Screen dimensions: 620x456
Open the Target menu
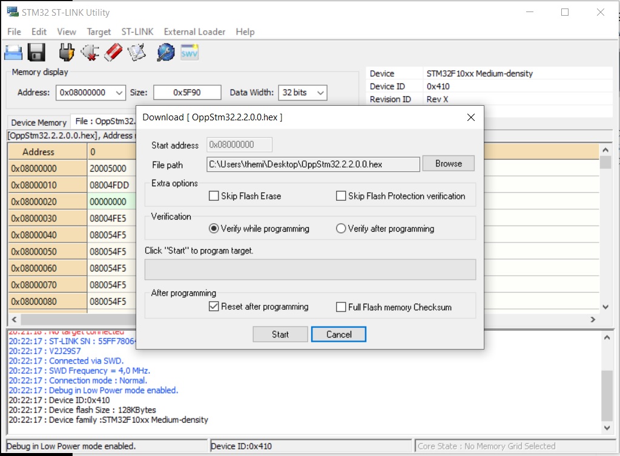[x=99, y=31]
